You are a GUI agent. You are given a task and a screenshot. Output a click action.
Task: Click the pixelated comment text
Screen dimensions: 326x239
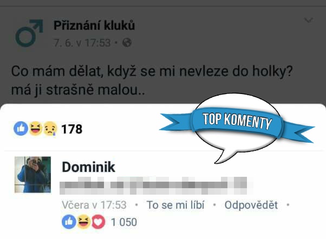(x=153, y=185)
